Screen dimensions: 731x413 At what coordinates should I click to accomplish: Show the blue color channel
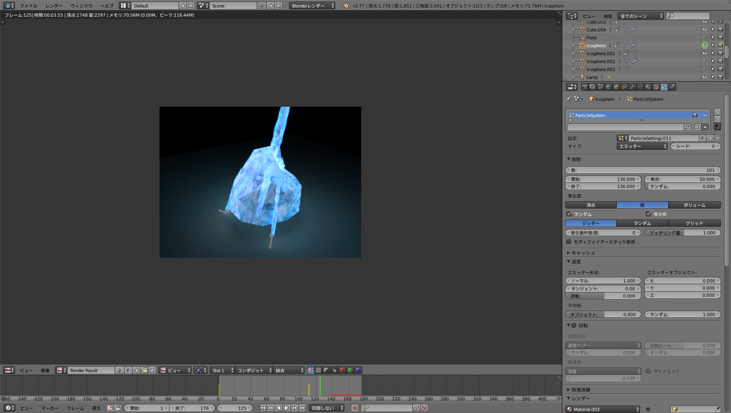click(x=358, y=370)
